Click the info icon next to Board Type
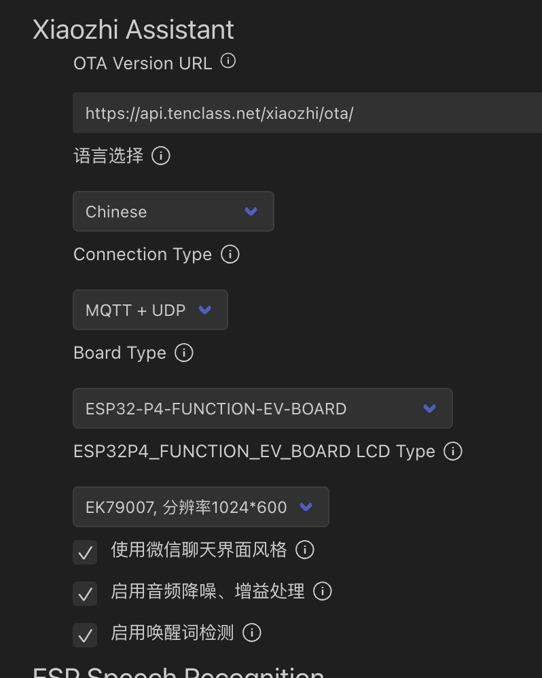 183,353
